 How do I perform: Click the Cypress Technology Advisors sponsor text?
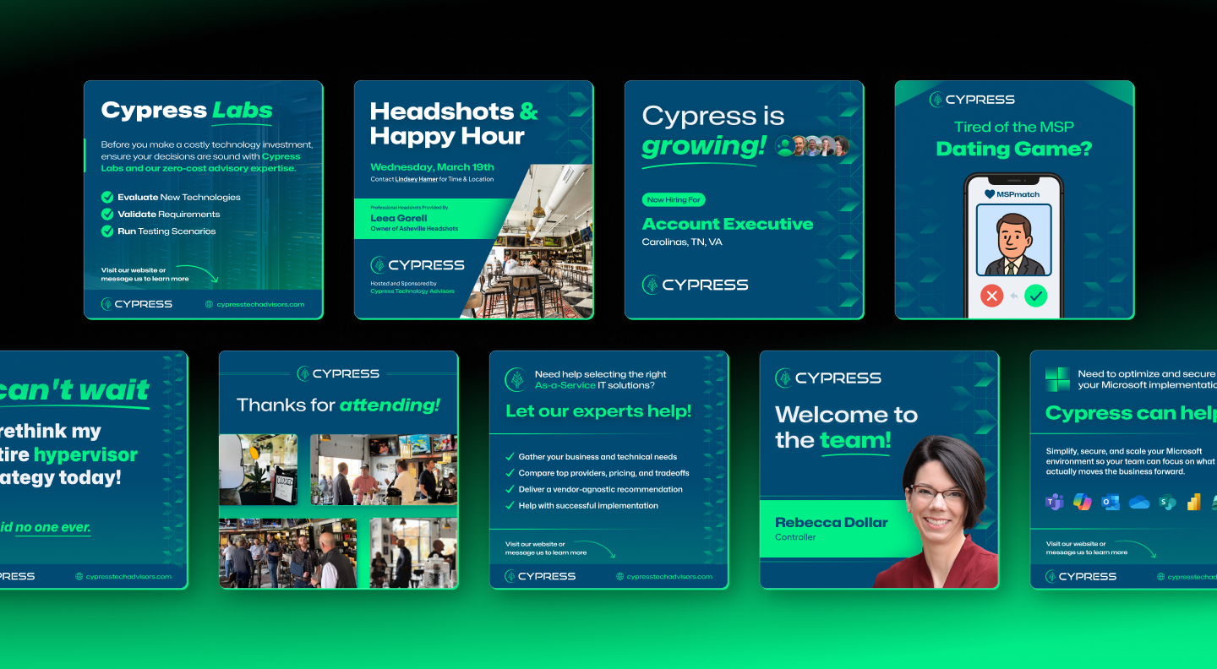click(412, 291)
